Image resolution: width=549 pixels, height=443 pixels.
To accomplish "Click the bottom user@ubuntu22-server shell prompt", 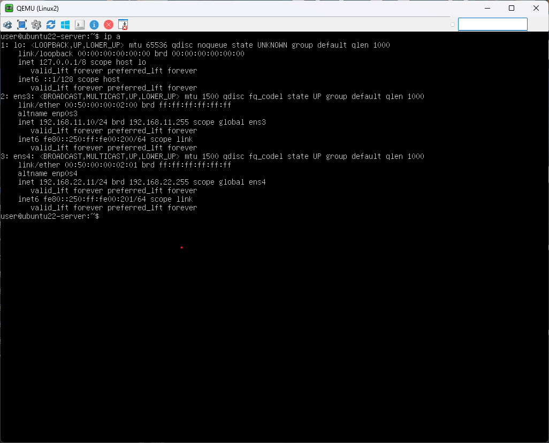I will point(49,216).
